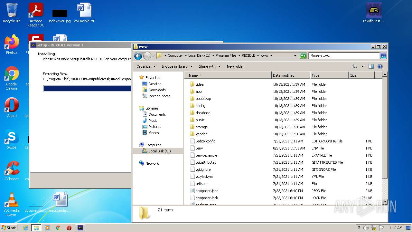Open Acrobat Reader DC desktop icon
Screen dimensions: 412x232
pos(36,15)
